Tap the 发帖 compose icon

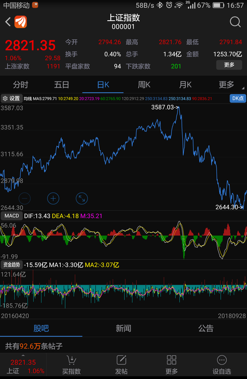point(121,360)
